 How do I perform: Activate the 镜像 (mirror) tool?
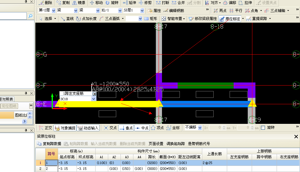pyautogui.click(x=79, y=3)
